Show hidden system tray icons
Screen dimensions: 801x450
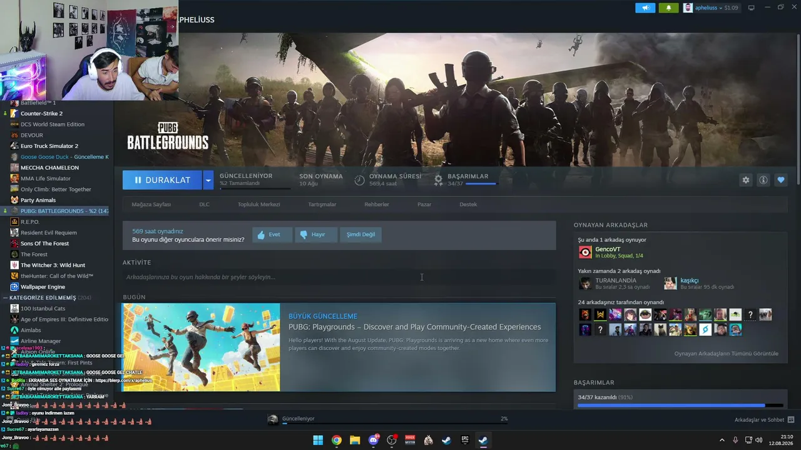click(722, 440)
